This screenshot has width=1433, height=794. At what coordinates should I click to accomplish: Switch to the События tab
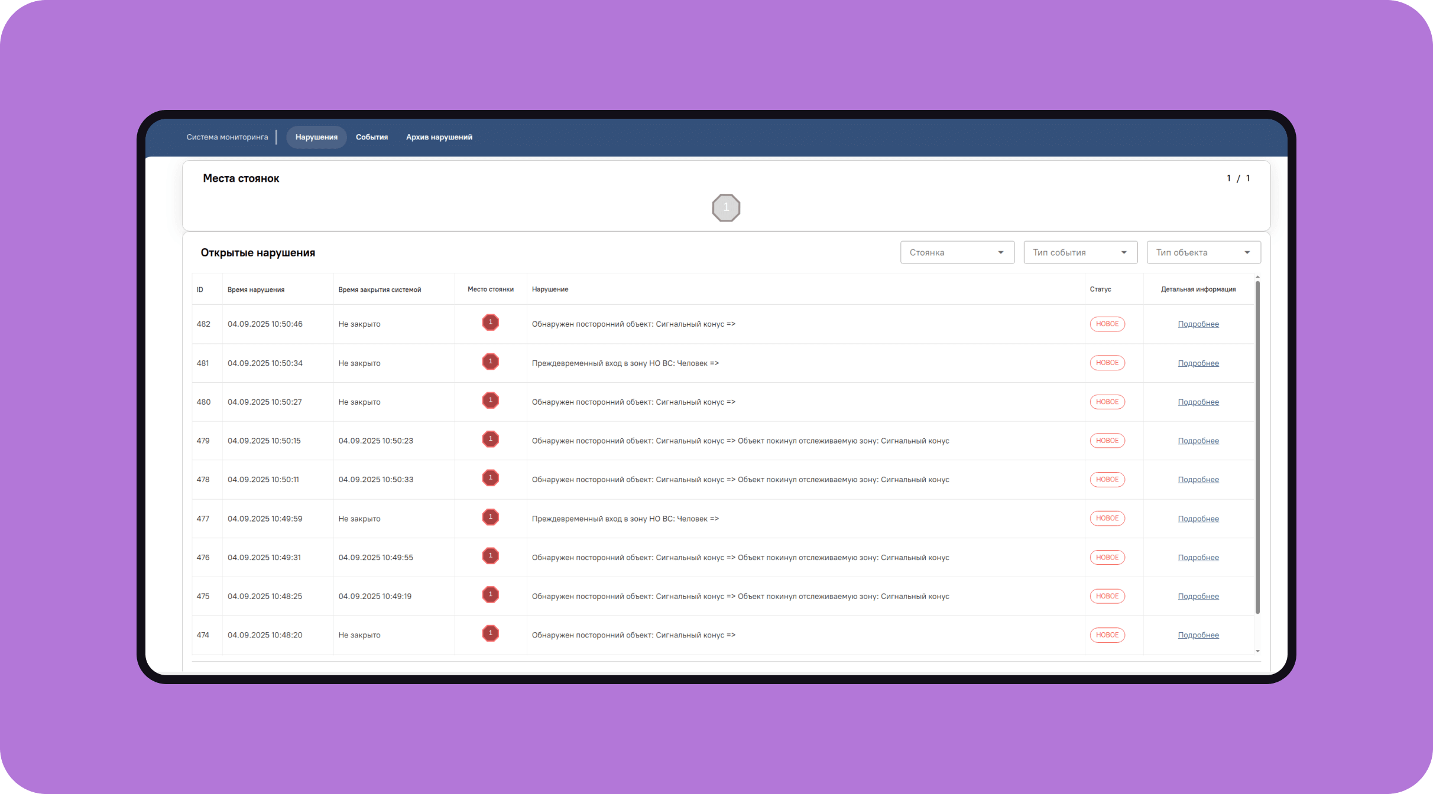click(371, 137)
